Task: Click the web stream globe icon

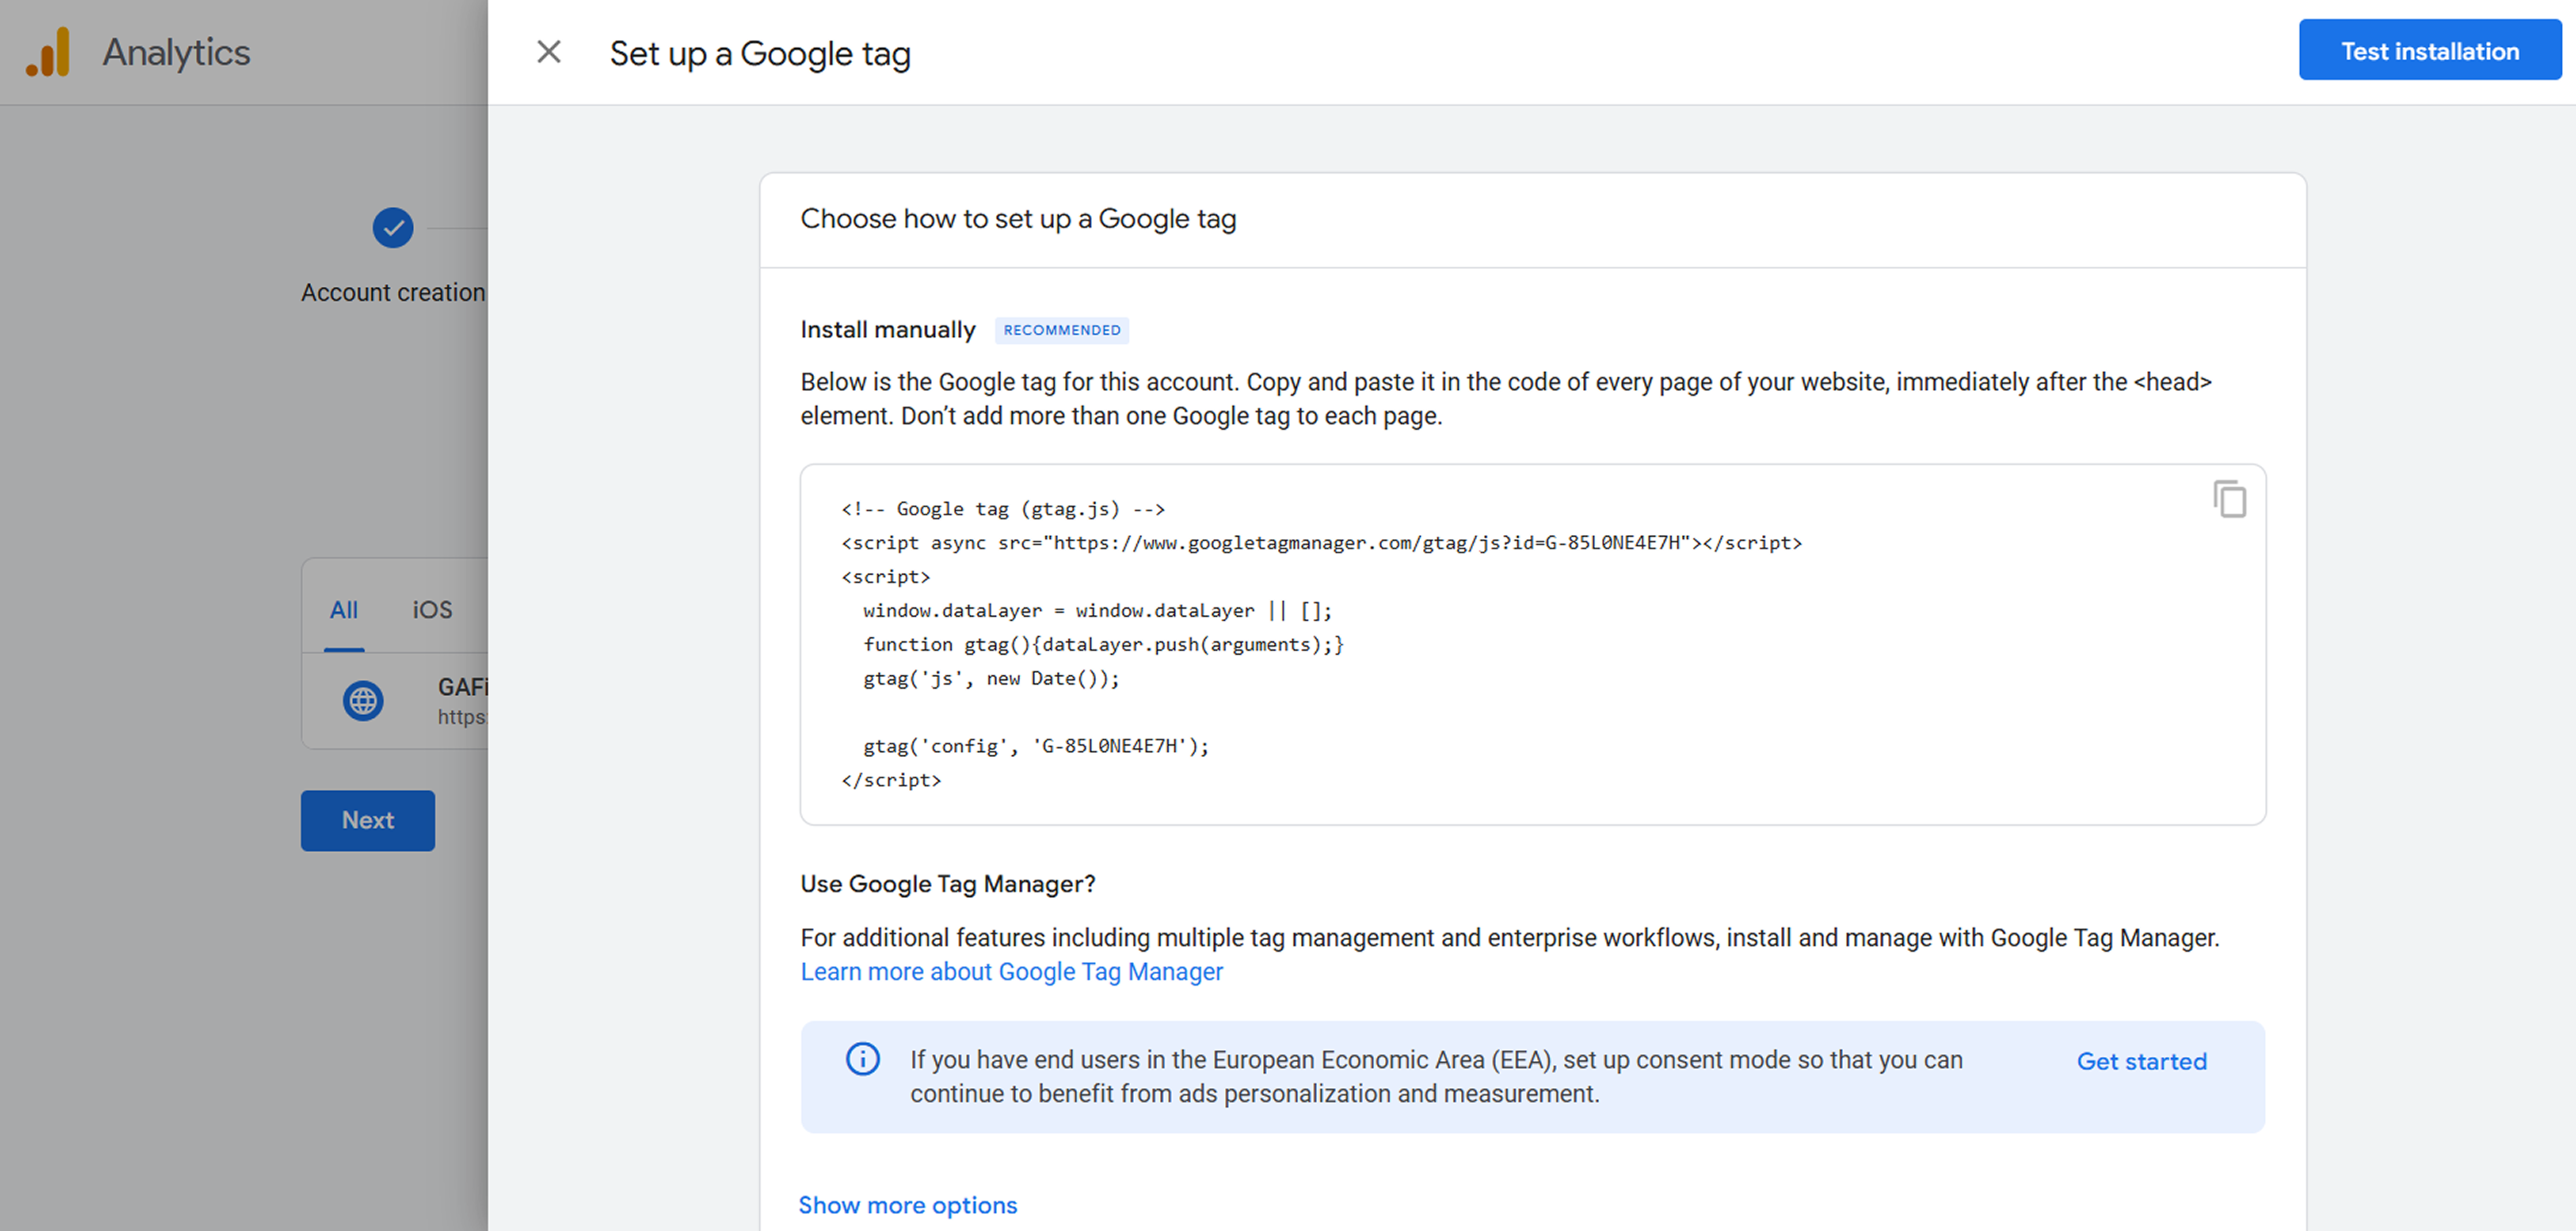Action: pyautogui.click(x=363, y=700)
